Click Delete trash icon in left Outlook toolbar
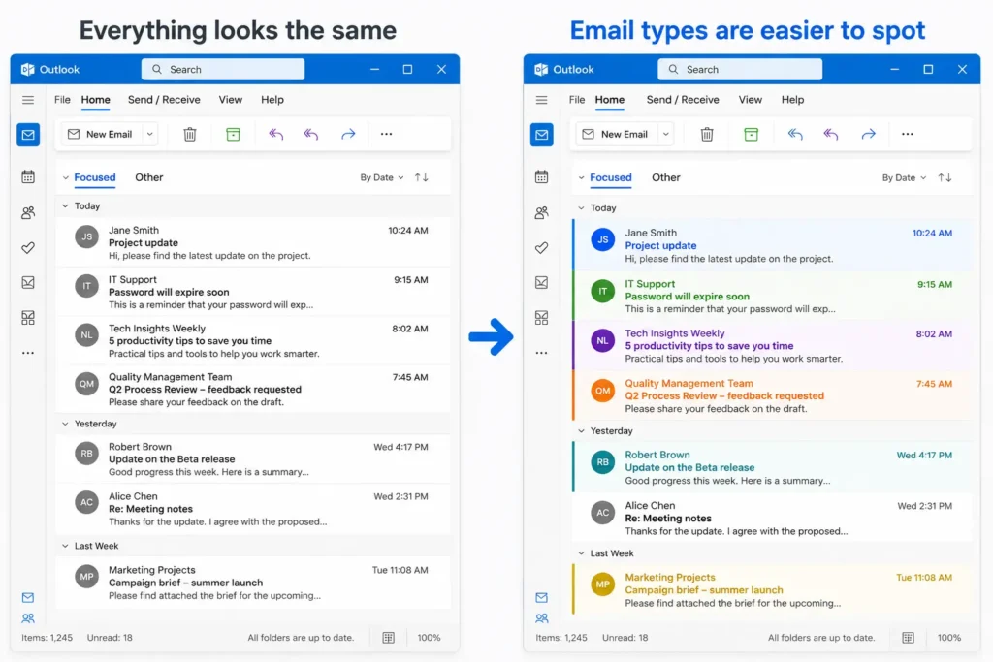The image size is (993, 662). (189, 134)
